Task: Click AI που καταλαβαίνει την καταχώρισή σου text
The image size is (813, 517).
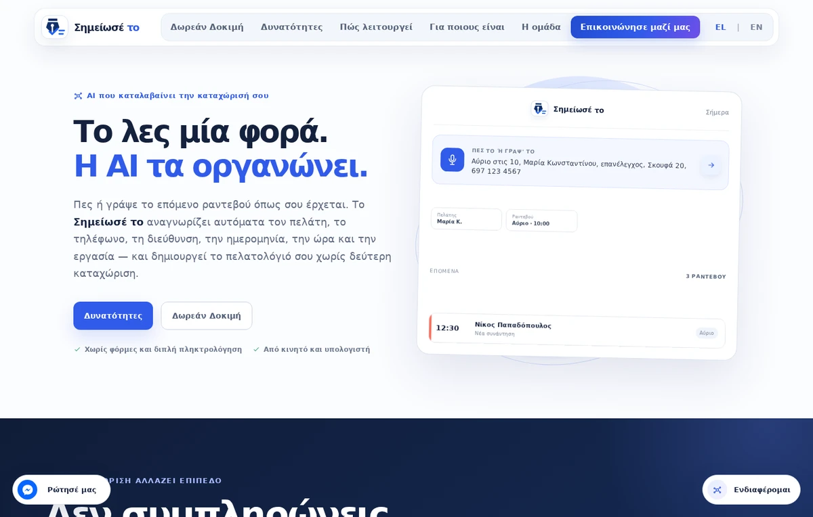Action: coord(178,96)
